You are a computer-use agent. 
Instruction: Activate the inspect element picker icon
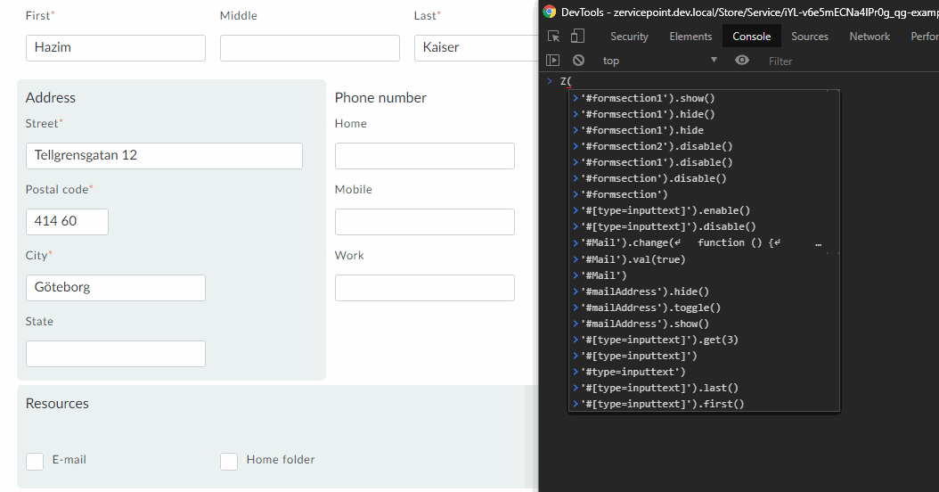(554, 37)
